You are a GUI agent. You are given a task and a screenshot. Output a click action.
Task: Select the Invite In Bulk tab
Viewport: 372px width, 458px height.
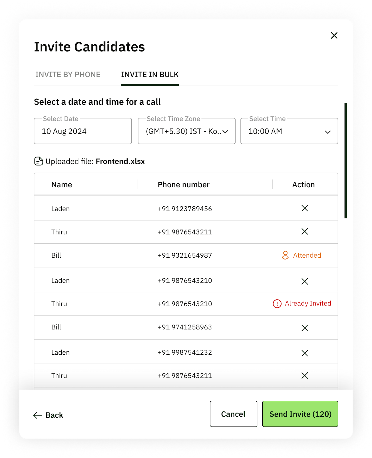(x=150, y=75)
